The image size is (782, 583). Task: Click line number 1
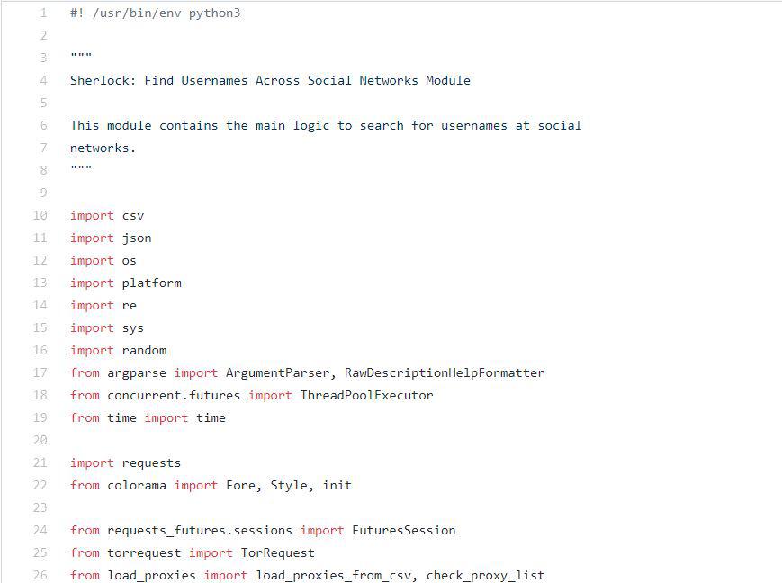[42, 13]
